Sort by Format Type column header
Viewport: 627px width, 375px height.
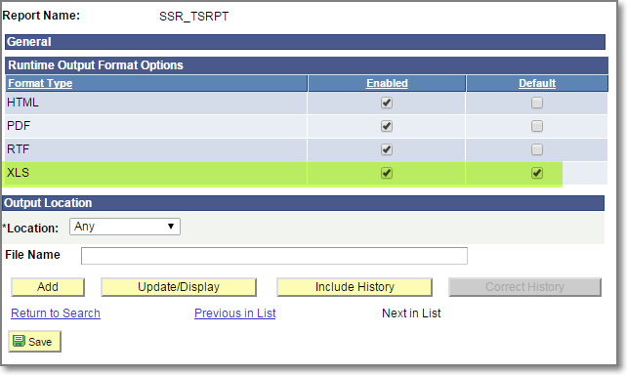tap(40, 83)
